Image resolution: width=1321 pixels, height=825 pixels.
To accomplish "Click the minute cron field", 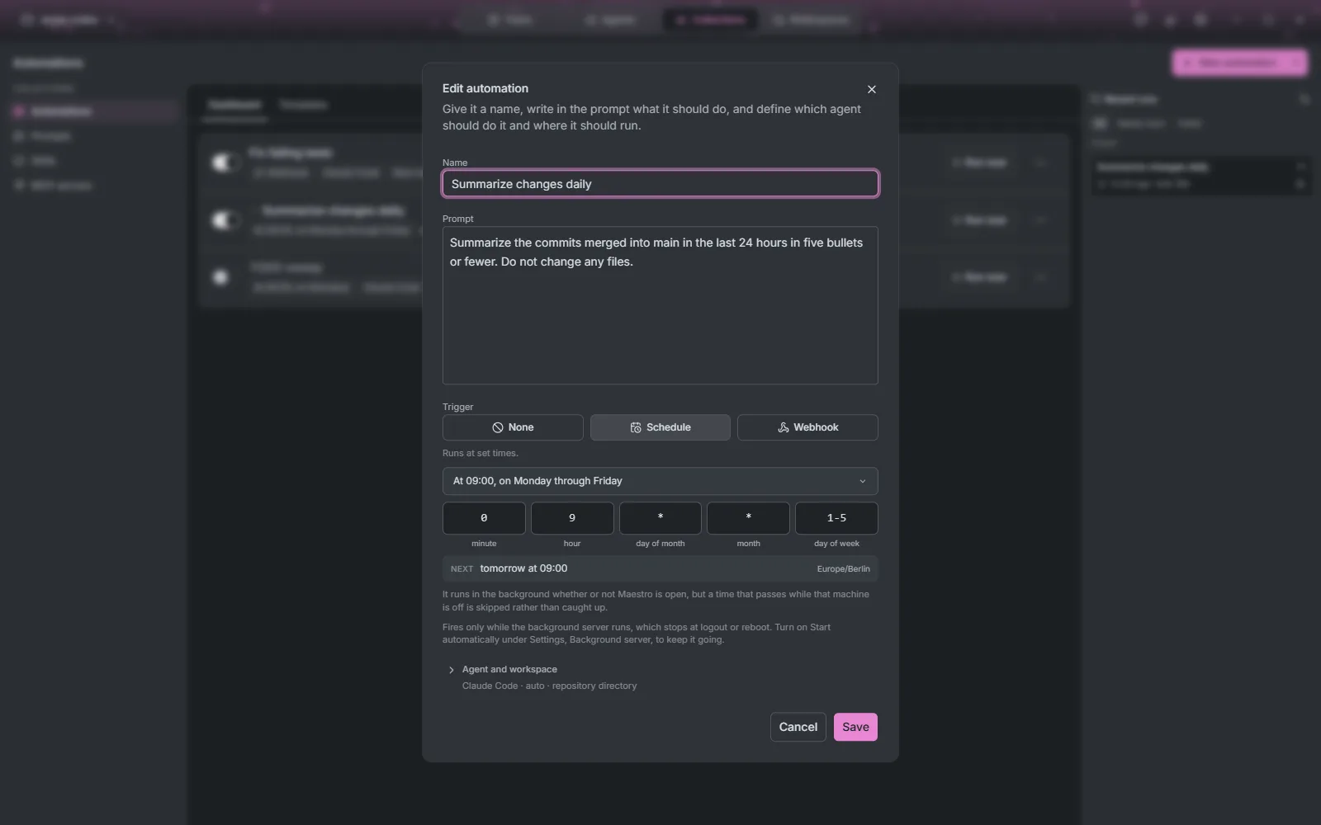I will click(484, 518).
